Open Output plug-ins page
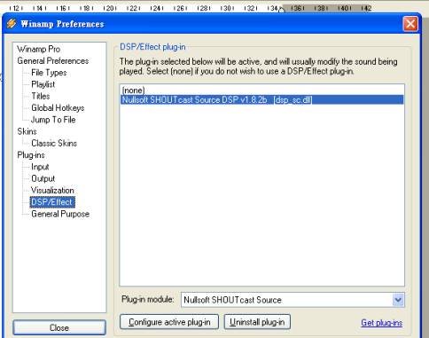This screenshot has height=338, width=429. point(43,179)
